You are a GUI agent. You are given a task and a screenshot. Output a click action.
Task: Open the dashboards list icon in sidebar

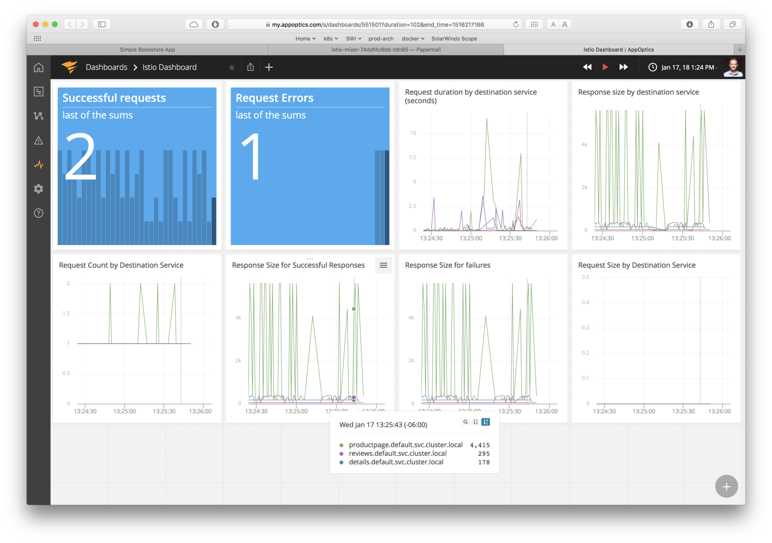coord(39,92)
